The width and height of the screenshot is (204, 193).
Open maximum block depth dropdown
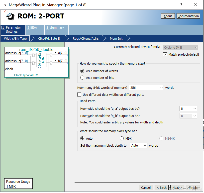(139, 145)
